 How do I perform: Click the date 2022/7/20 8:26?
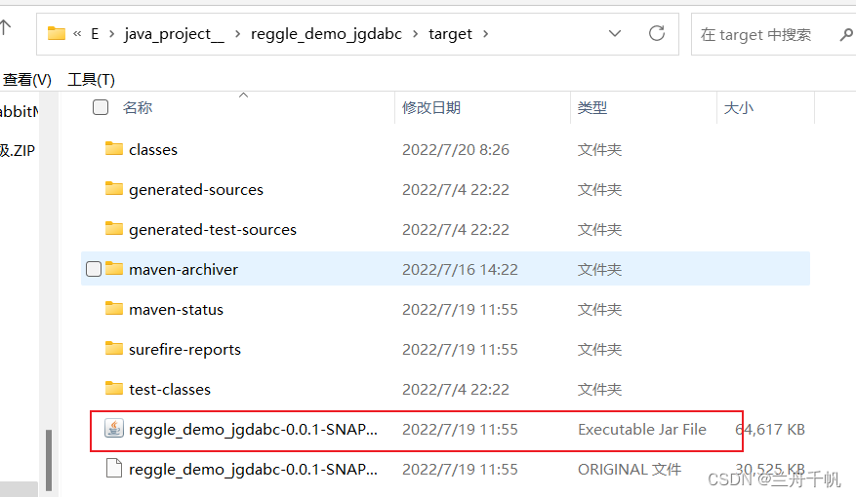pos(456,149)
